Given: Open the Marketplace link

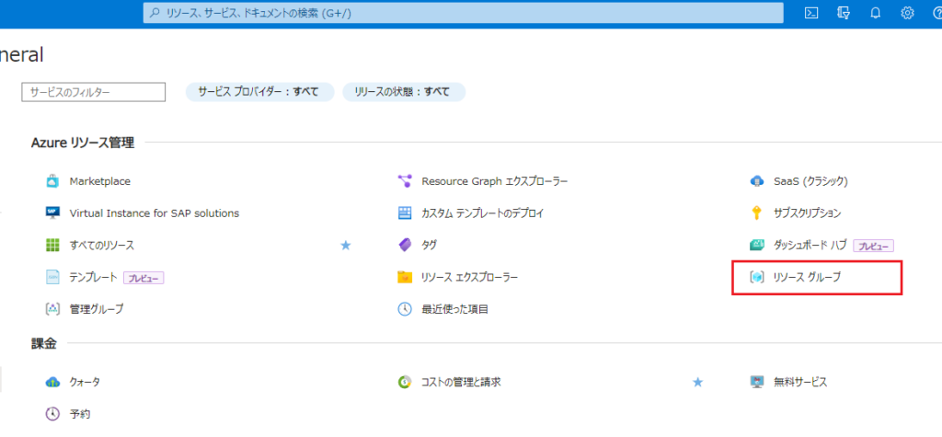Looking at the screenshot, I should click(x=99, y=181).
